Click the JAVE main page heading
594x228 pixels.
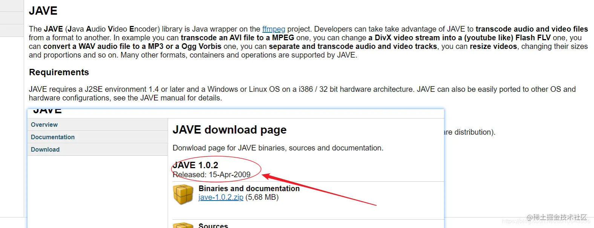[x=43, y=11]
